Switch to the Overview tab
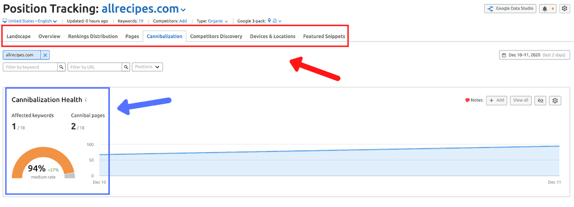This screenshot has height=207, width=574. tap(49, 36)
